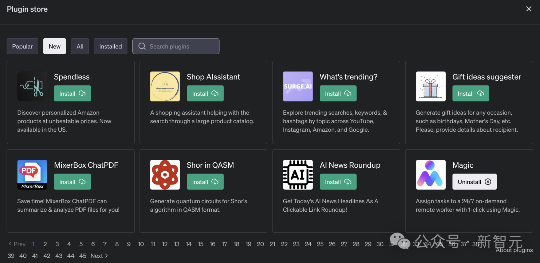Click the Spendless plugin logo
The height and width of the screenshot is (263, 540).
pyautogui.click(x=32, y=87)
